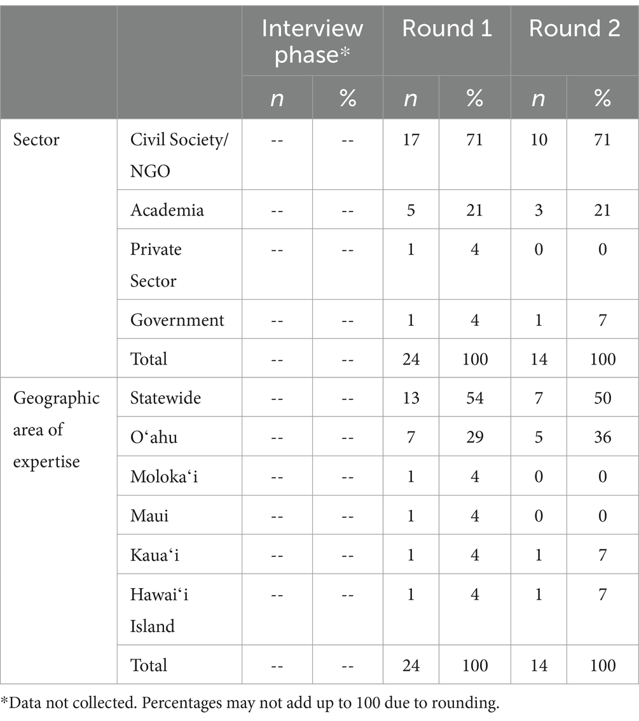Click the value 36 in Oʻahu row
Screen dimensions: 639x721
tap(602, 437)
